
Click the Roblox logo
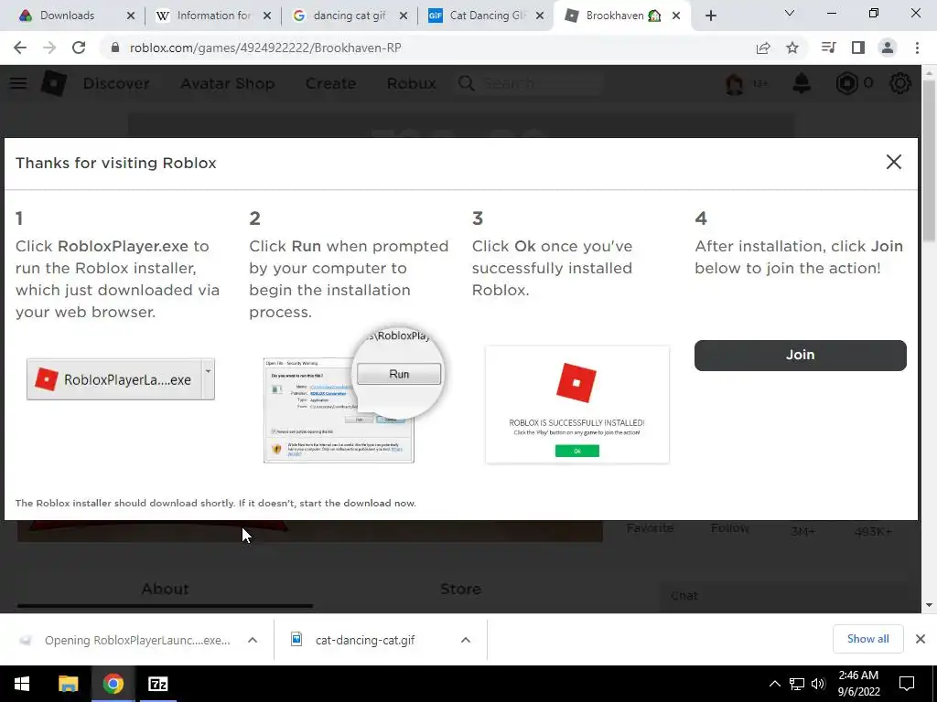(53, 83)
